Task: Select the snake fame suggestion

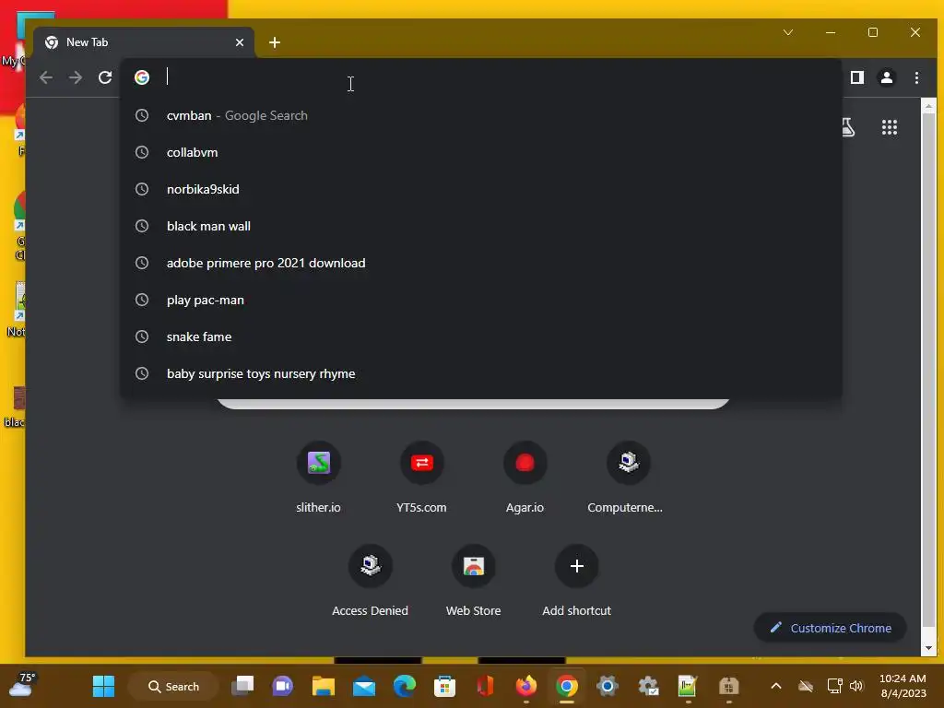Action: click(481, 336)
